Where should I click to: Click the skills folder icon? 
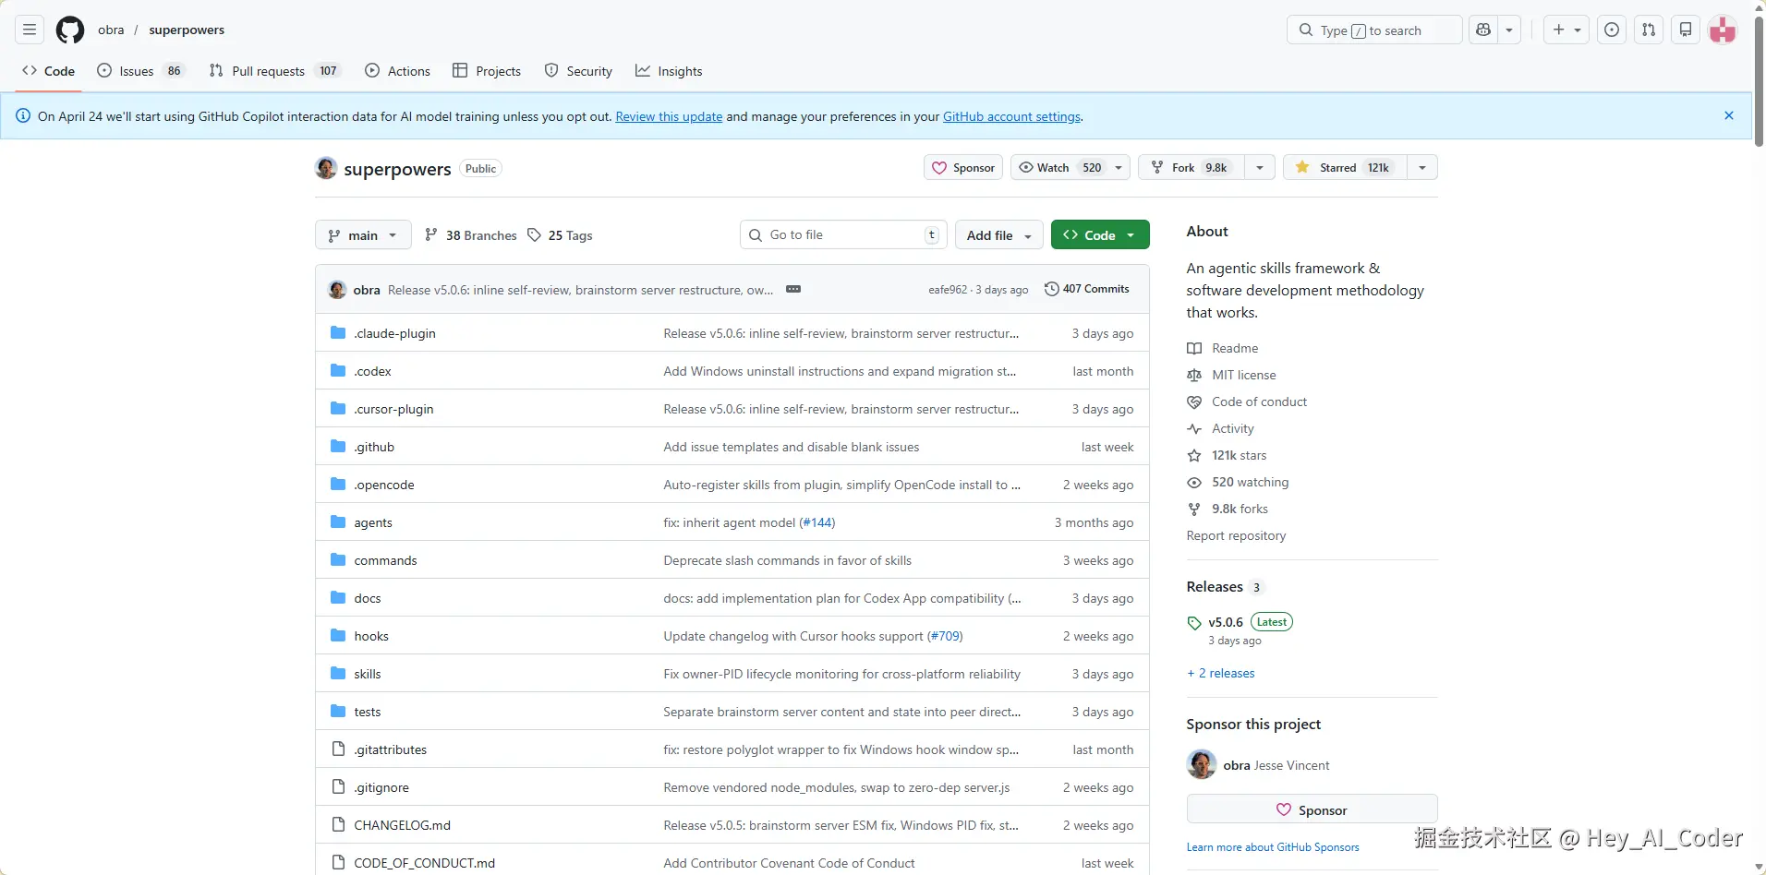tap(338, 674)
